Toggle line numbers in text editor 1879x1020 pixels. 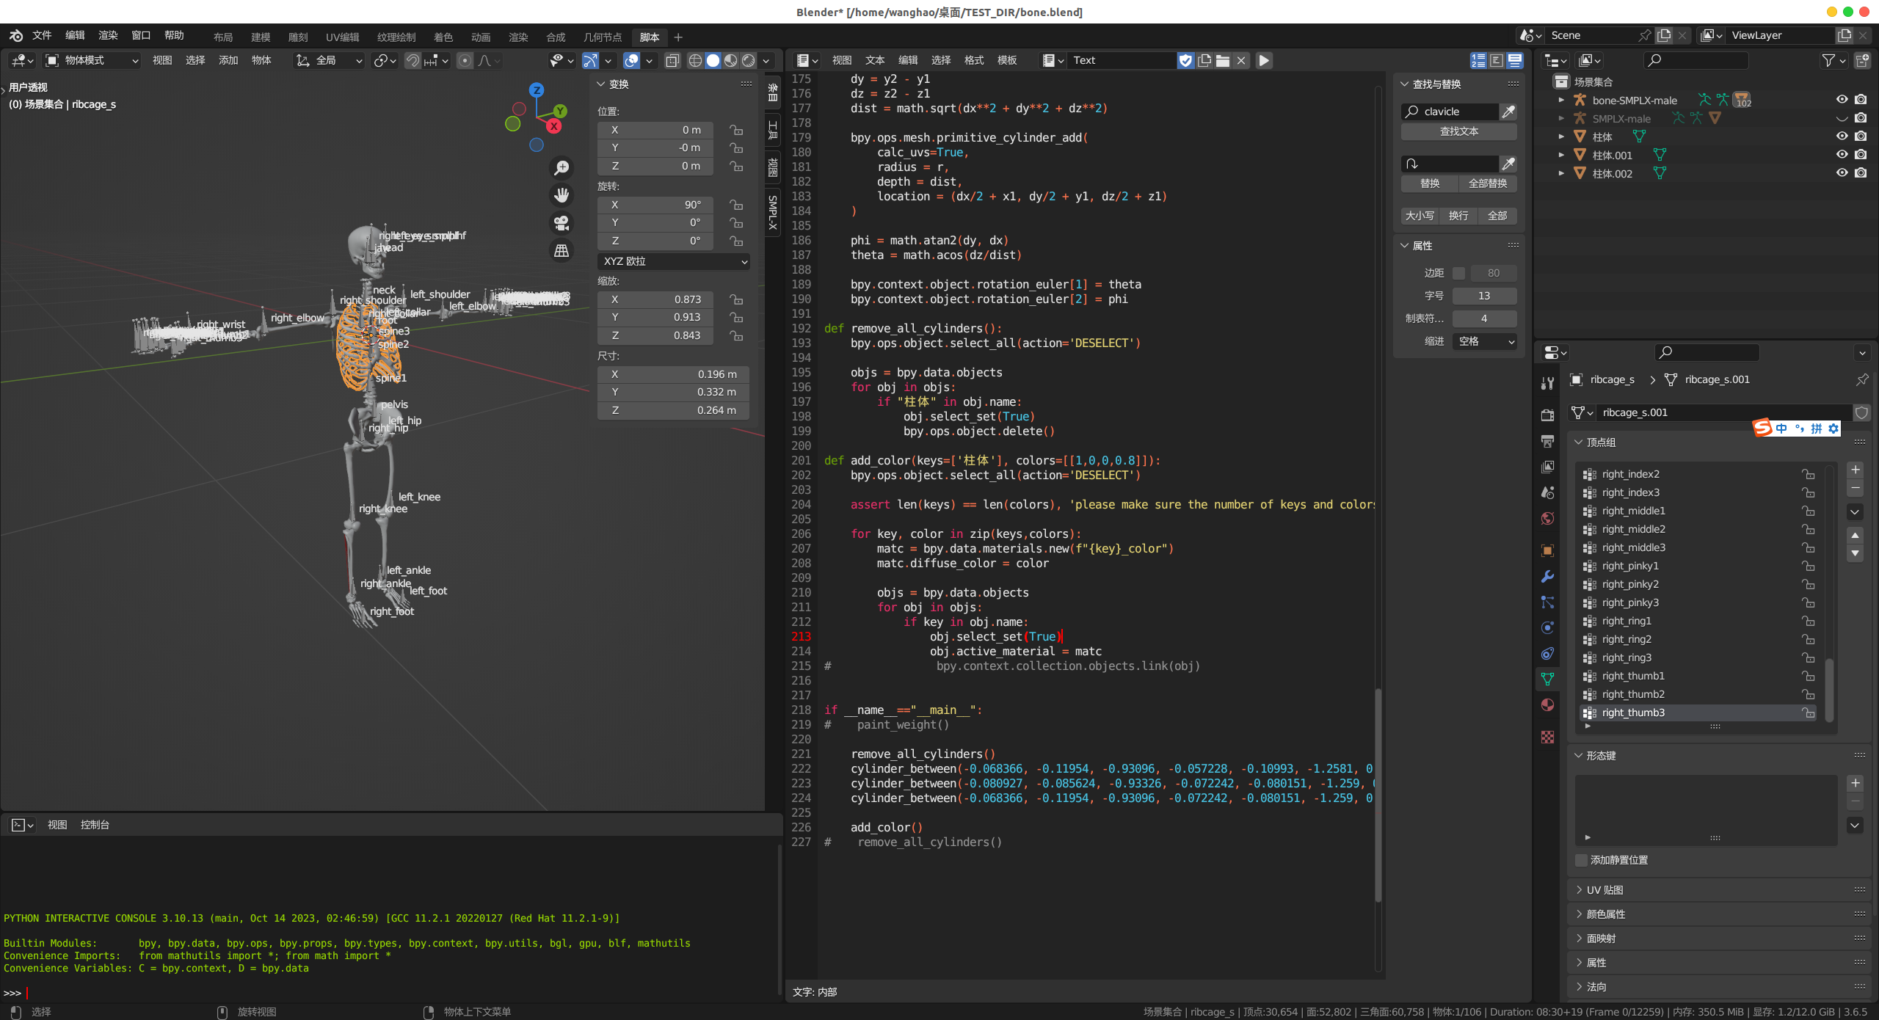tap(1478, 61)
